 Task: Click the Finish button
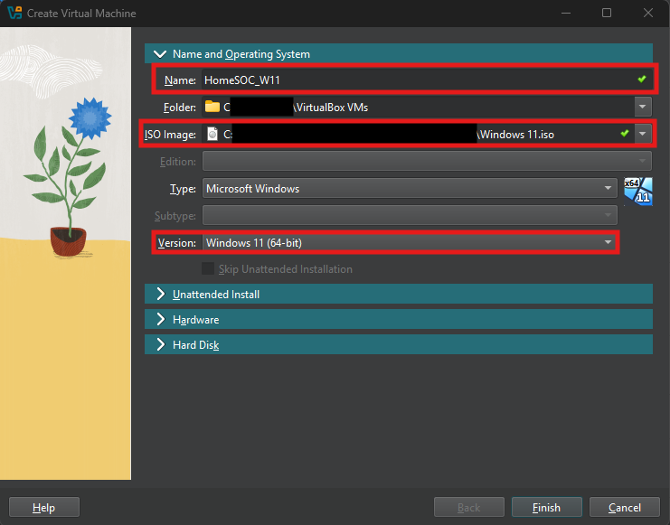click(x=546, y=508)
